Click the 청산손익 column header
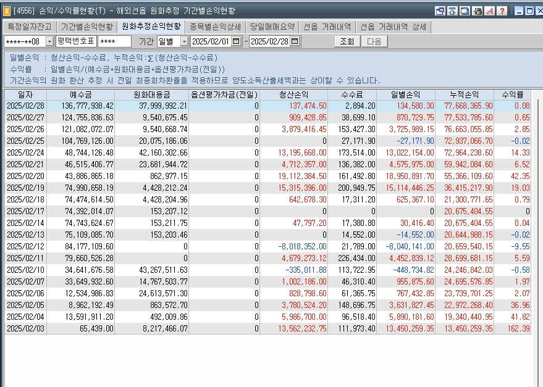Image resolution: width=543 pixels, height=387 pixels. (x=293, y=94)
